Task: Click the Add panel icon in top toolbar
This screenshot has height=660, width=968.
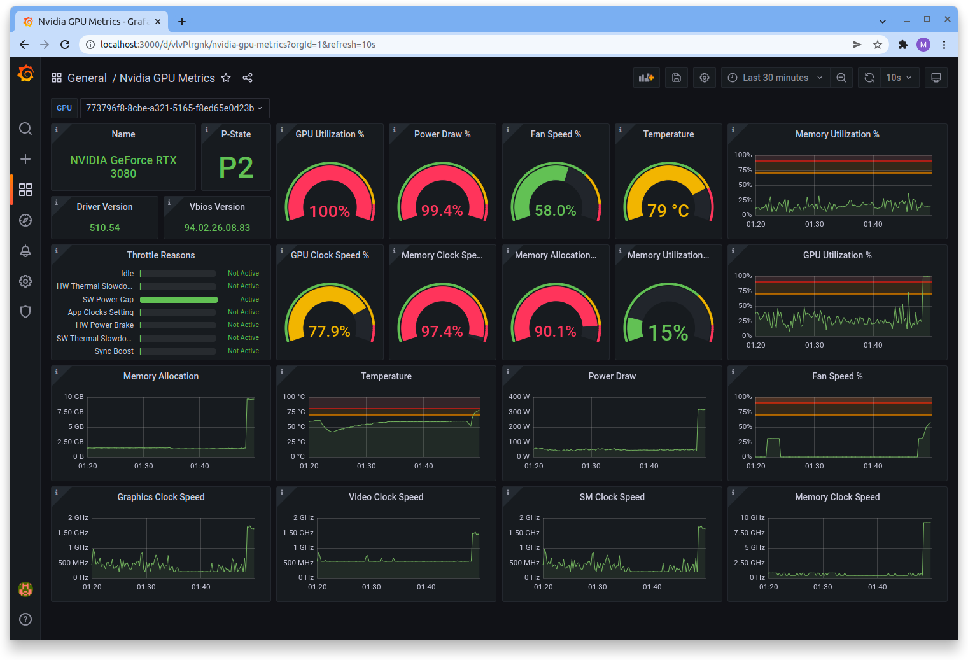Action: (646, 77)
